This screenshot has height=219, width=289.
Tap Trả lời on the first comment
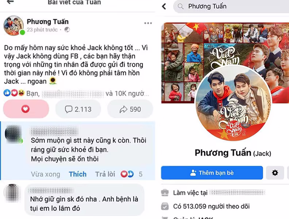point(105,174)
